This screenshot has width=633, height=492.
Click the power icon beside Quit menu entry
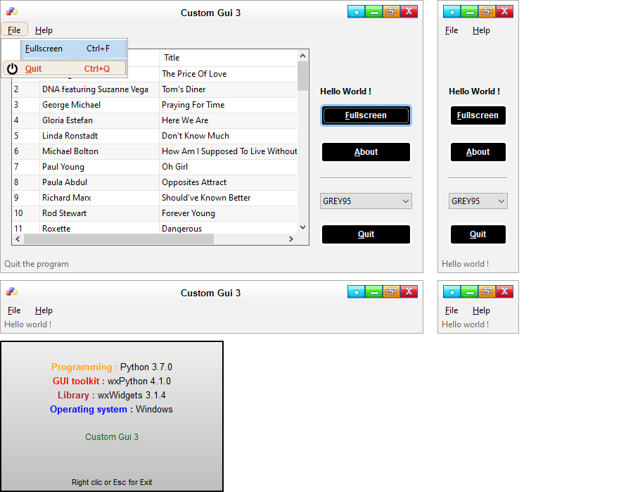(x=12, y=69)
